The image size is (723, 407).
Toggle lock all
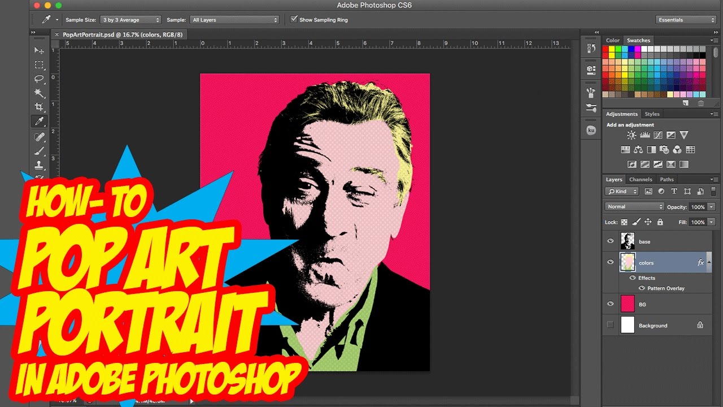tap(660, 222)
